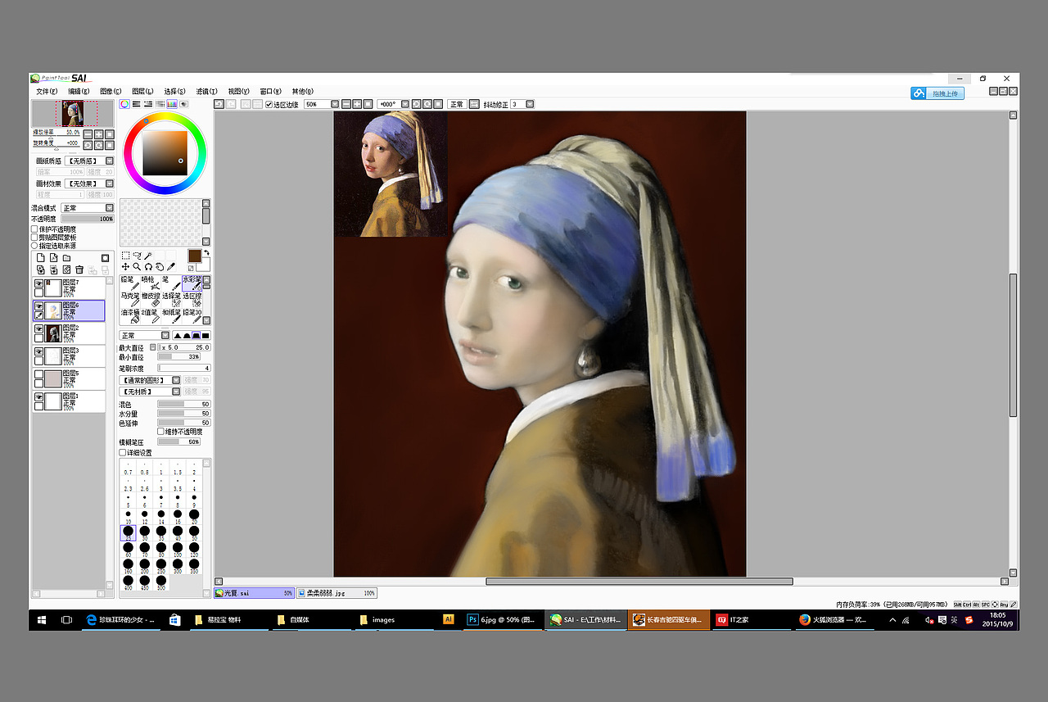Hide layer 图层7 with eye icon

(38, 283)
